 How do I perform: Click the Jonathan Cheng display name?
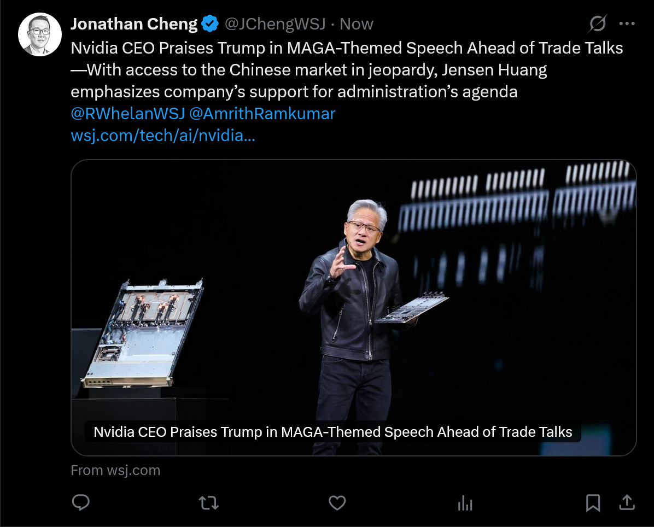tap(134, 24)
